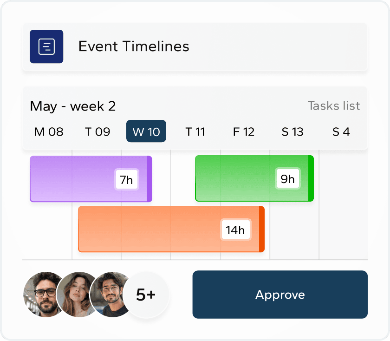Select the S 4 day tab

[x=341, y=132]
